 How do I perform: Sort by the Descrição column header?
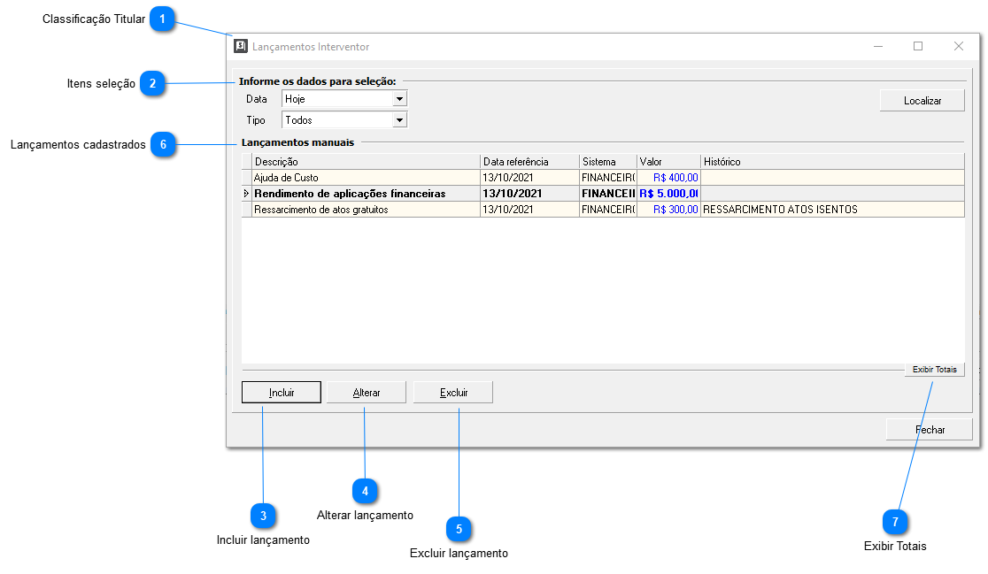[367, 162]
